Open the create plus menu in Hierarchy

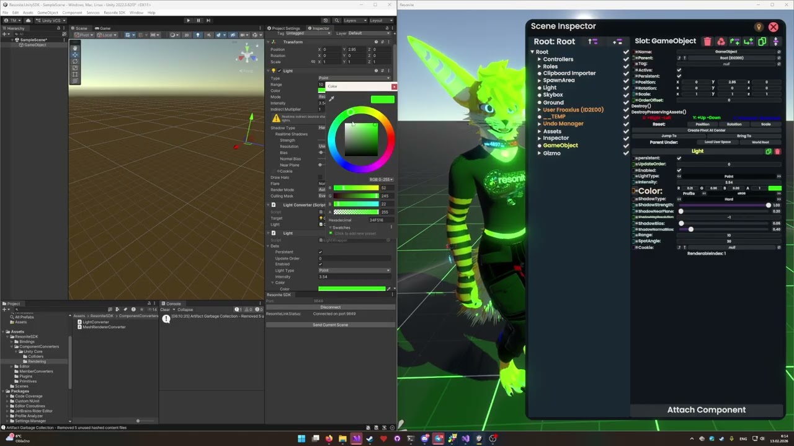tap(7, 35)
